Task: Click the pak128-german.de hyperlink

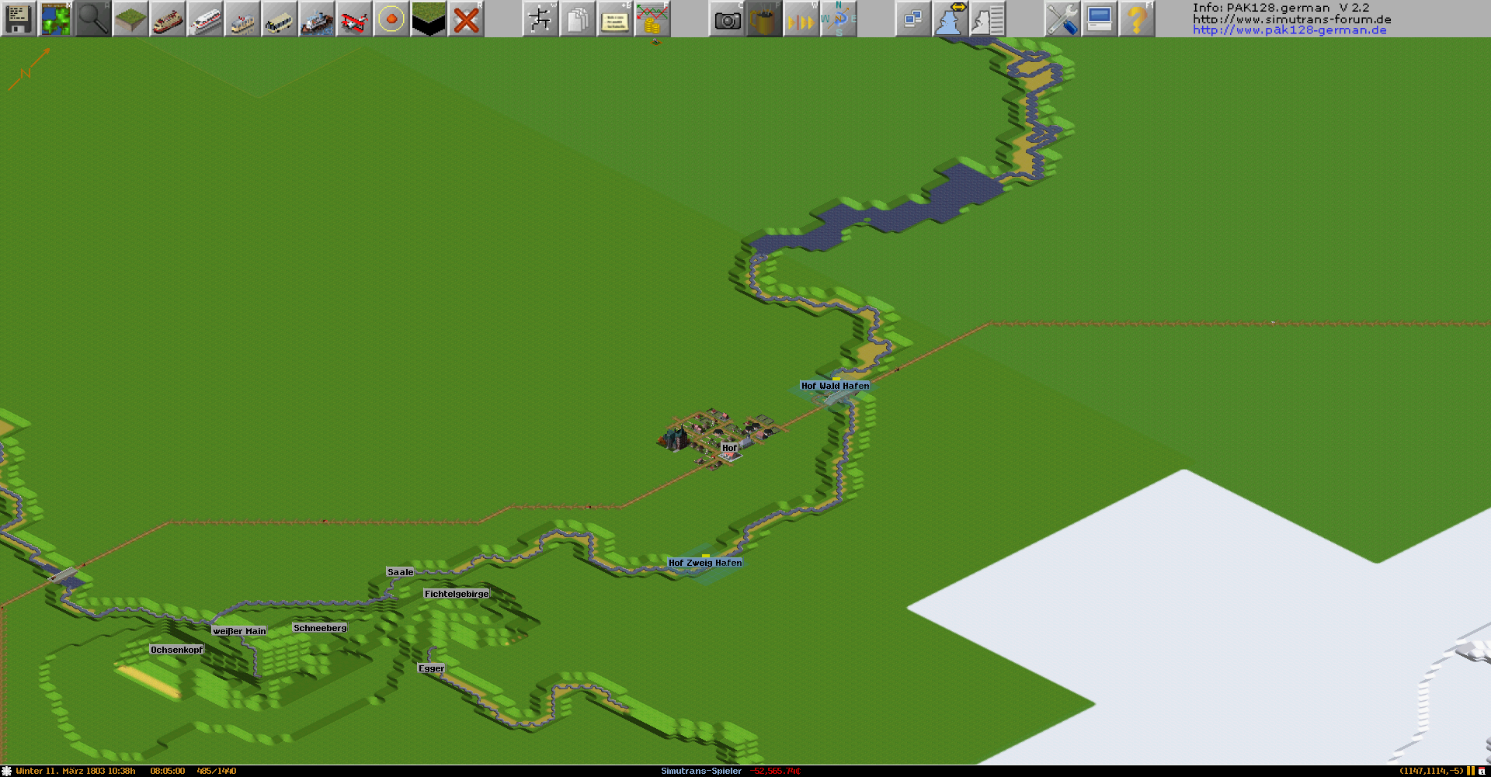Action: tap(1289, 30)
